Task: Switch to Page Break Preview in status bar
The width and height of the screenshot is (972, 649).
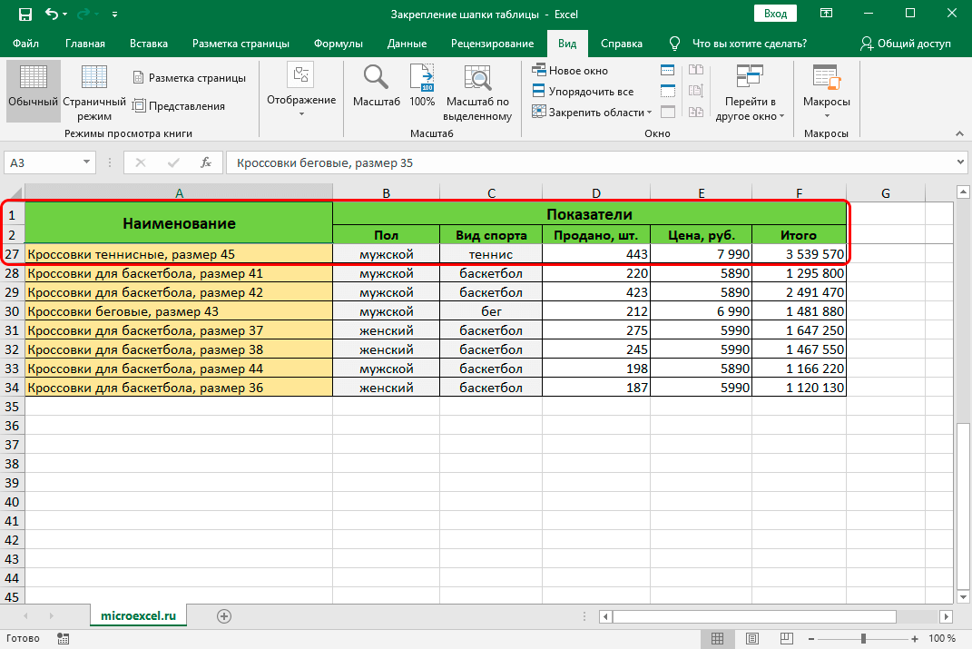Action: coord(786,638)
